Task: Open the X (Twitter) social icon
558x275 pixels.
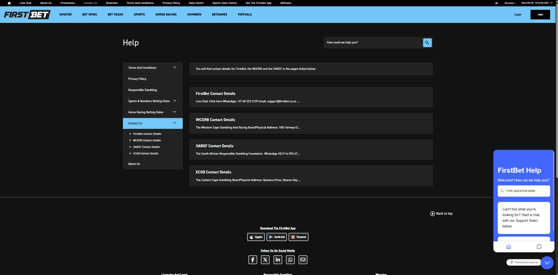Action: point(265,260)
